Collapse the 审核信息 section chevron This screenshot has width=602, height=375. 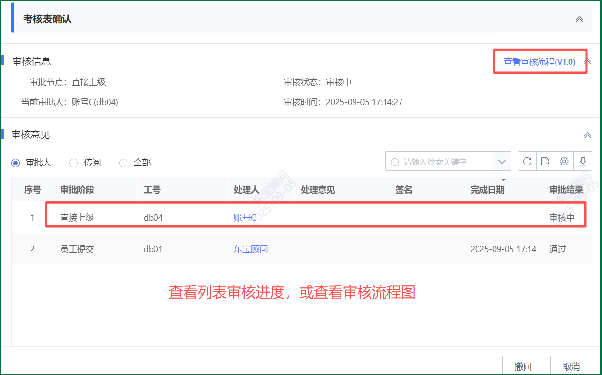coord(588,62)
